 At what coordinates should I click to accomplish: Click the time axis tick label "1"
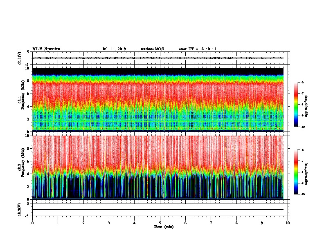pos(58,223)
